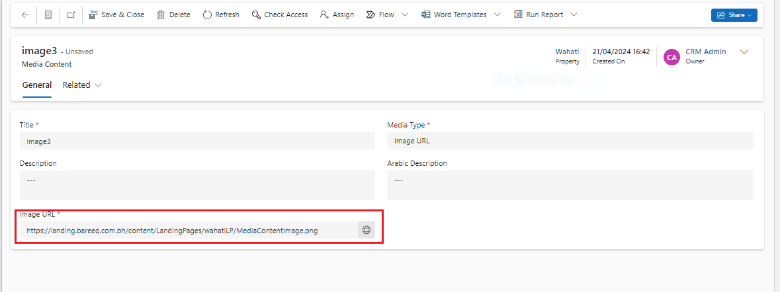Click Check Access
This screenshot has height=292, width=780.
(x=280, y=15)
